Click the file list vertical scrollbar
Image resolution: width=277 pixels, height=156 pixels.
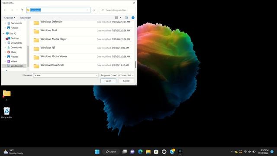(135, 65)
